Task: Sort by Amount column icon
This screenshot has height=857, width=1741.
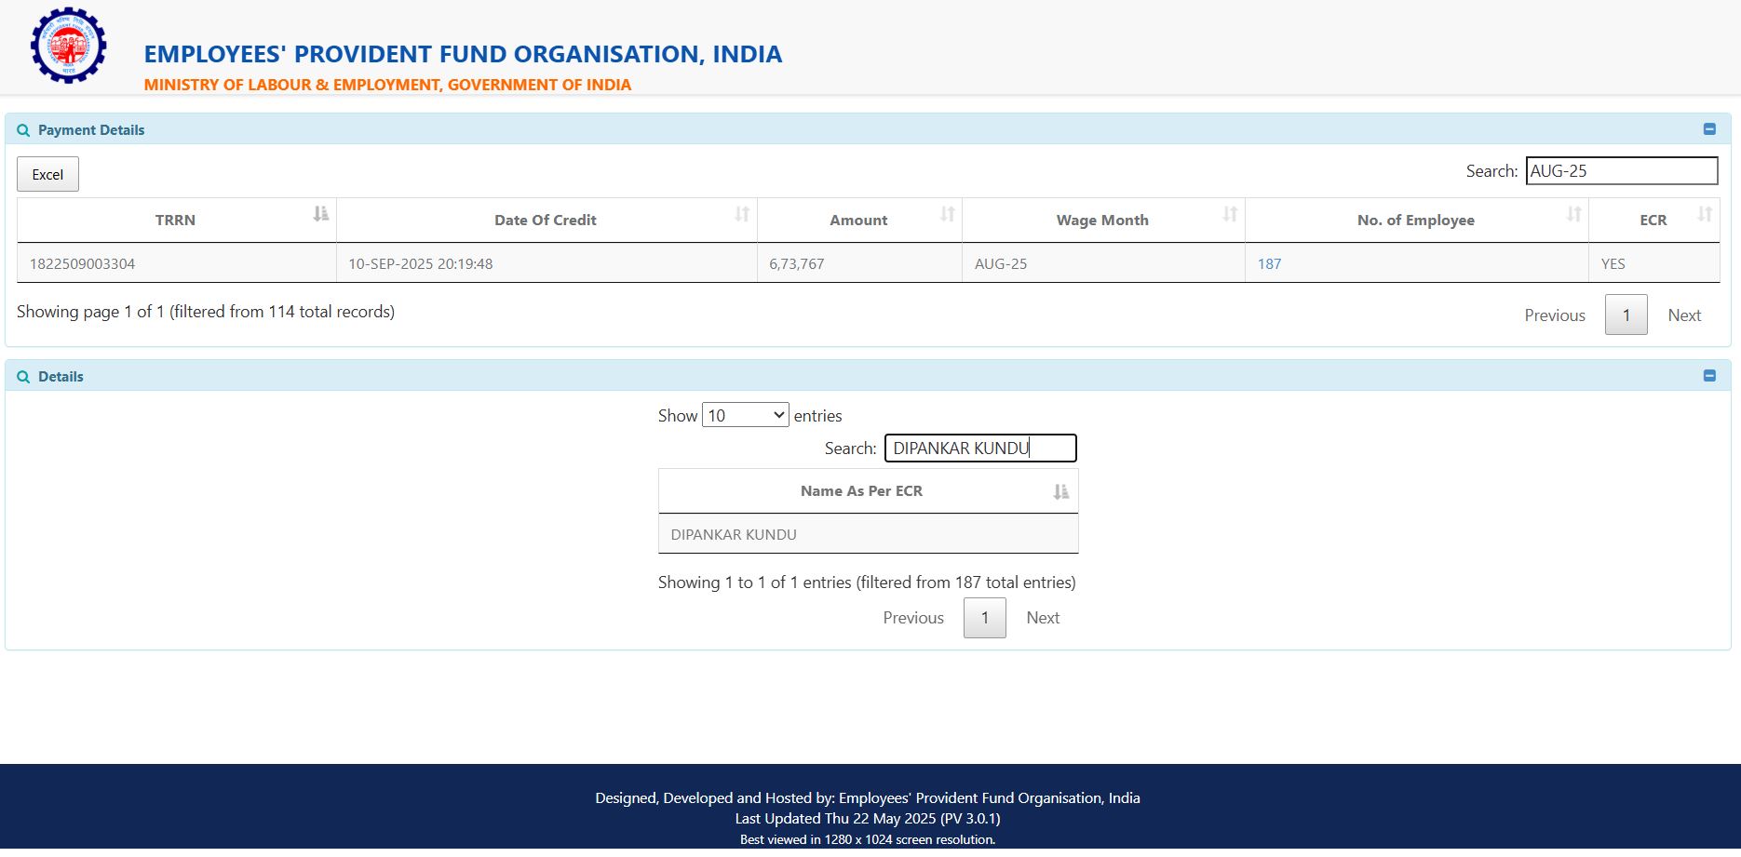Action: point(948,214)
